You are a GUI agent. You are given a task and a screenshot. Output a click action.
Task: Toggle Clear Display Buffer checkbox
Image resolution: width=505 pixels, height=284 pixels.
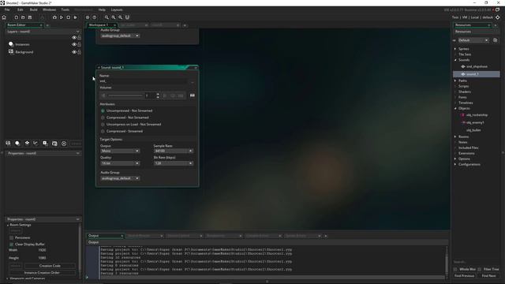click(x=12, y=244)
